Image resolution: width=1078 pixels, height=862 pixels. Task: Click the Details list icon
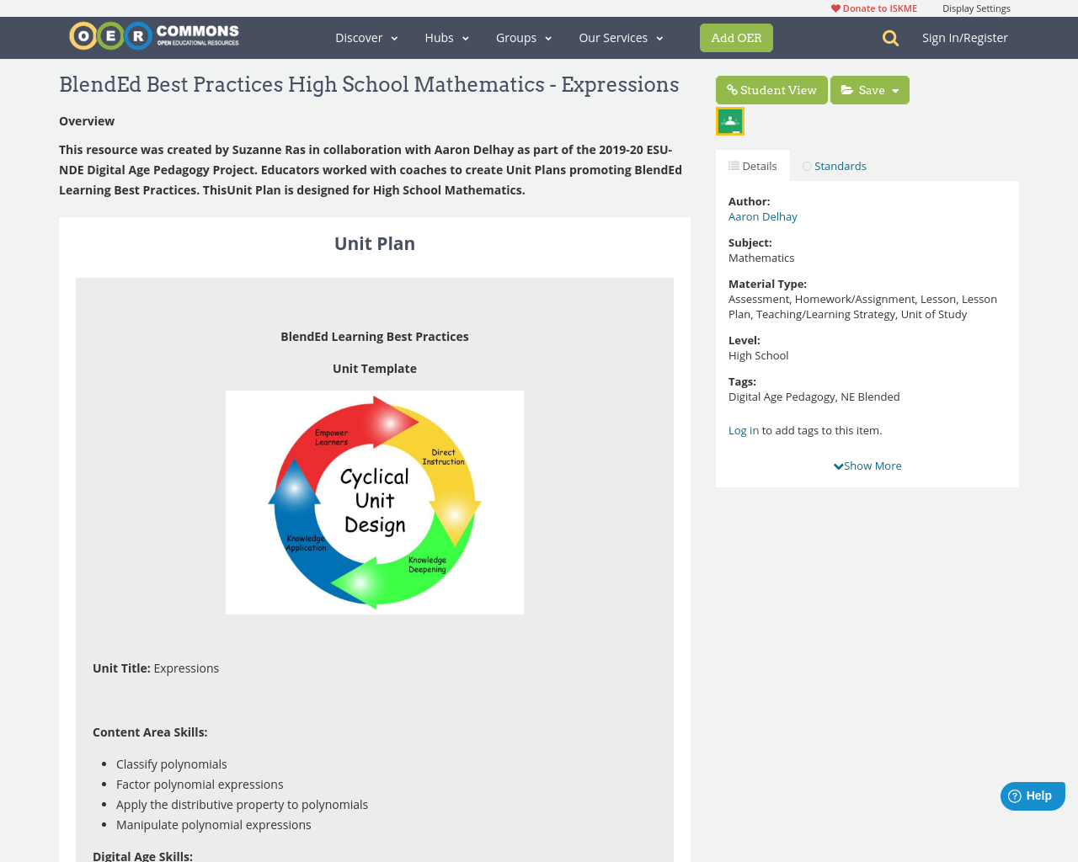click(734, 164)
